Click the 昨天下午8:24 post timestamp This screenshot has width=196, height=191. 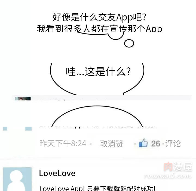[x=63, y=143]
